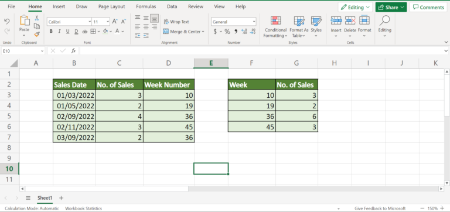The width and height of the screenshot is (450, 212).
Task: Click the Paste clipboard icon
Action: point(25,20)
